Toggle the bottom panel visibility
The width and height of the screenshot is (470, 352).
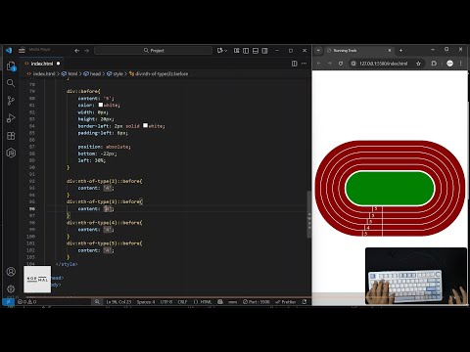click(256, 51)
